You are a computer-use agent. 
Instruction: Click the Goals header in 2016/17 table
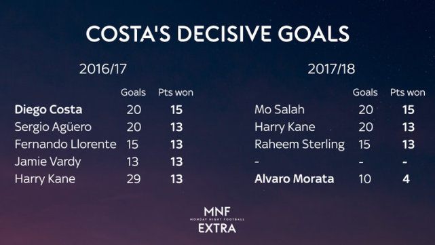click(133, 92)
